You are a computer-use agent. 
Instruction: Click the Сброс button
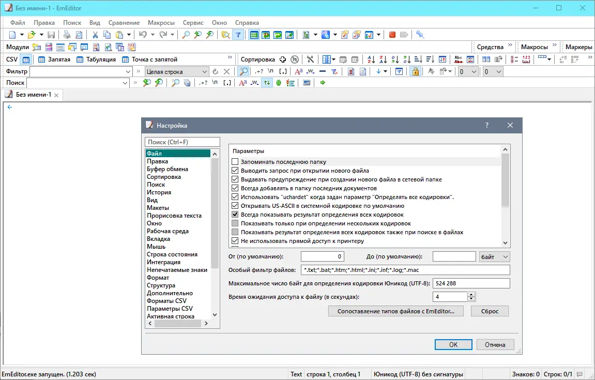coord(490,311)
